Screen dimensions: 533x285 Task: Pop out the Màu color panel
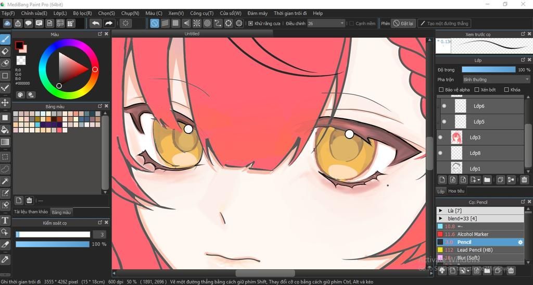pyautogui.click(x=100, y=34)
